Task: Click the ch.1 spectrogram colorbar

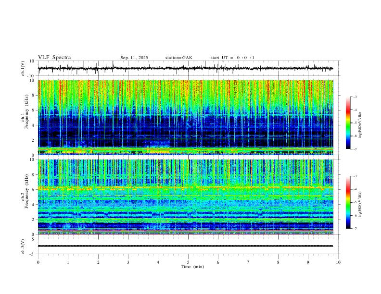Action: 348,123
